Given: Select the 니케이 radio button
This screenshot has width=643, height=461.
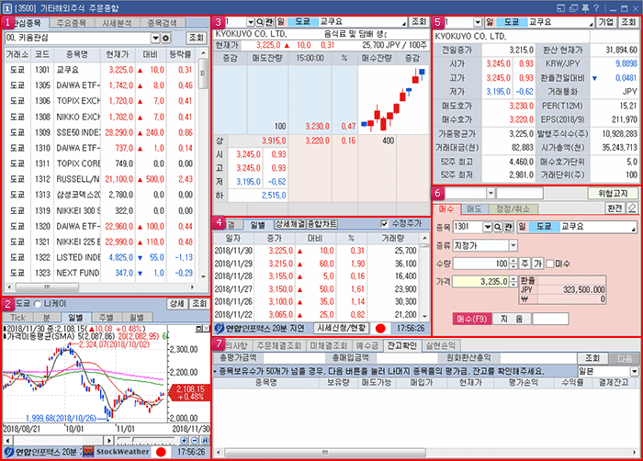Looking at the screenshot, I should (x=38, y=304).
